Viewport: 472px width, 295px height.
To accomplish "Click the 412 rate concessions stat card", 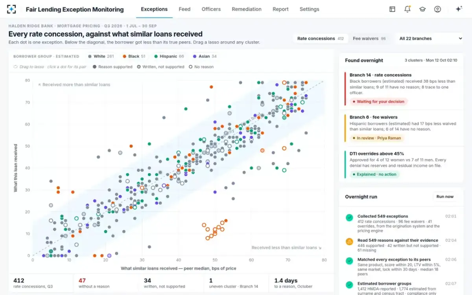I will [41, 283].
